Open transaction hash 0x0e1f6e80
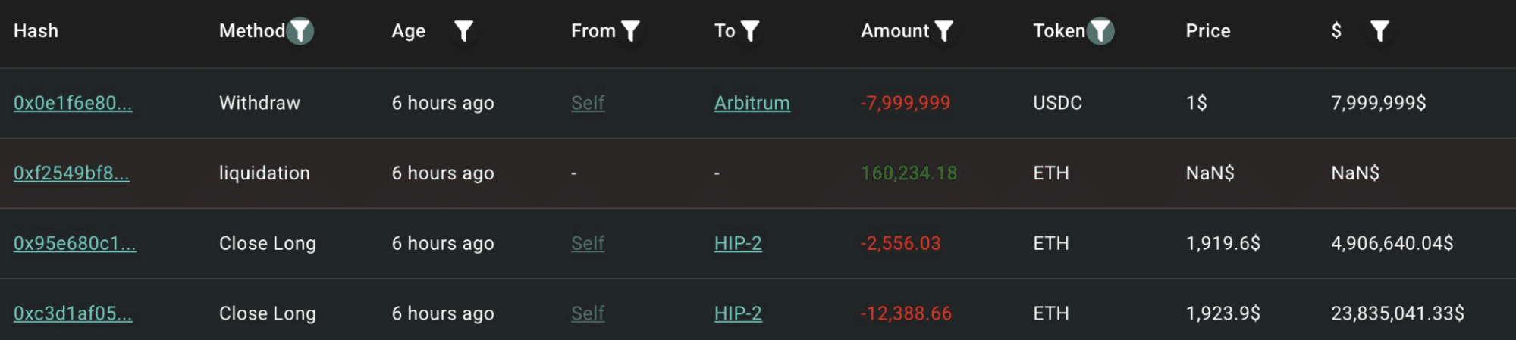The height and width of the screenshot is (340, 1516). point(73,103)
